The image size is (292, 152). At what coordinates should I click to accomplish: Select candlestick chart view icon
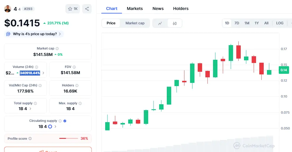pos(175,23)
